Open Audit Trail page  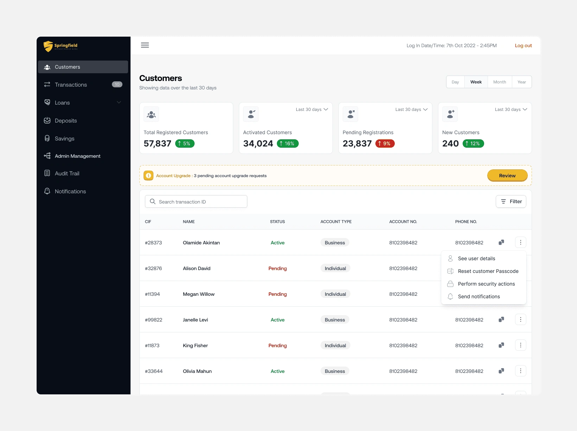point(83,173)
